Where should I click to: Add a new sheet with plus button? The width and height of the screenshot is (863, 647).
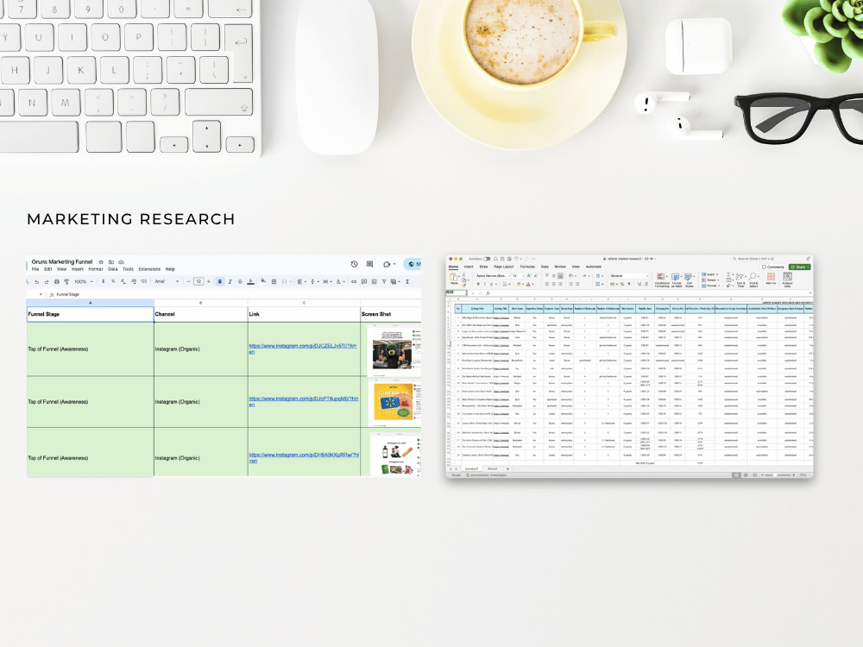[x=507, y=468]
